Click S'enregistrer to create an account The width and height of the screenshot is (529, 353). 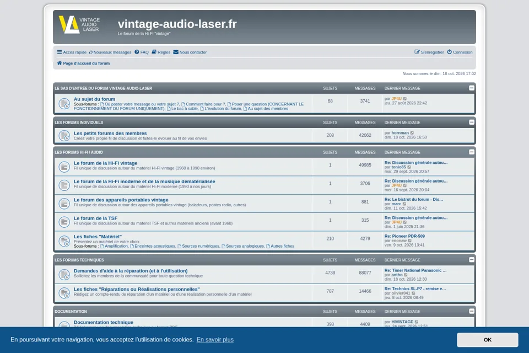[429, 52]
